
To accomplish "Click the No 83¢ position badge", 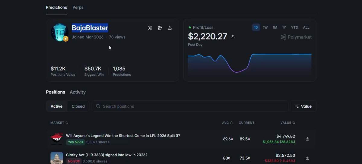I will click(x=73, y=161).
